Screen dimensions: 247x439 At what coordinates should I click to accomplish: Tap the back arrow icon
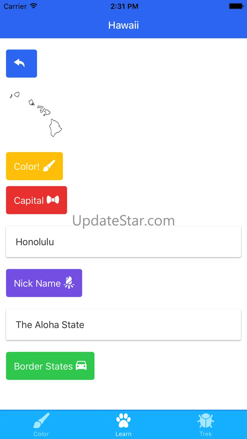pyautogui.click(x=20, y=63)
